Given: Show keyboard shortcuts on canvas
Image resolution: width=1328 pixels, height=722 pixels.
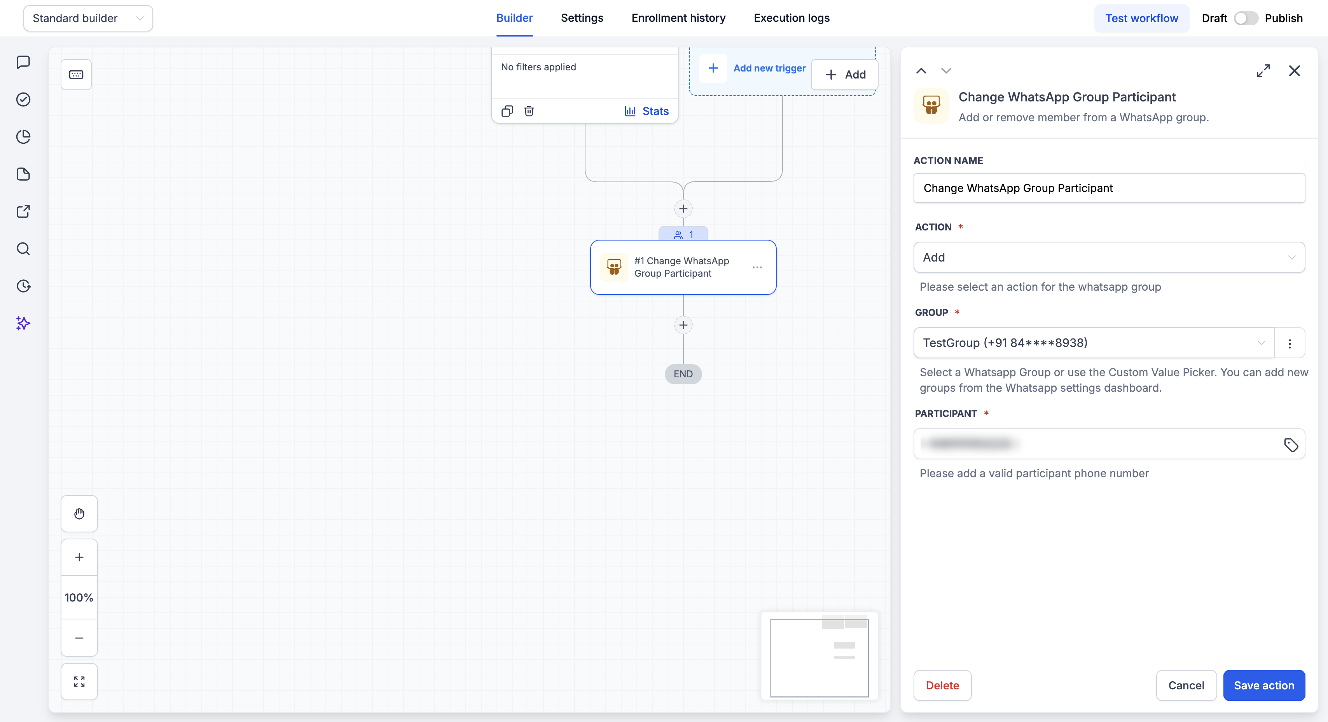Looking at the screenshot, I should 76,75.
